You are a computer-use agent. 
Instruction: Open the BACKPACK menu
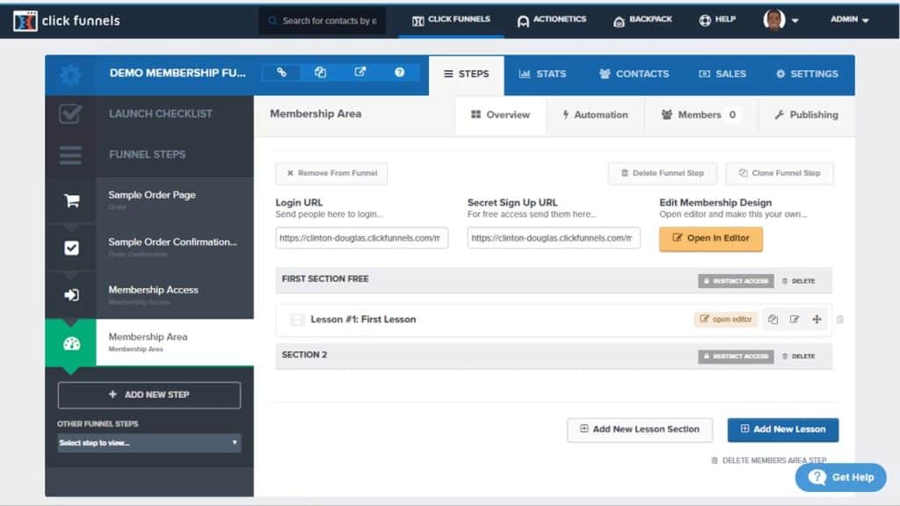(642, 19)
